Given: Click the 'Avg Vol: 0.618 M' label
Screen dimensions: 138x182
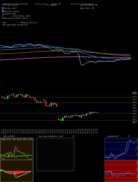Looking at the screenshot, I should click(x=89, y=5).
